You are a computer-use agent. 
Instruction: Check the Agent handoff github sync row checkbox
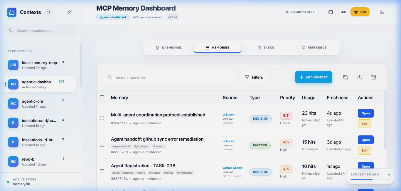point(102,145)
